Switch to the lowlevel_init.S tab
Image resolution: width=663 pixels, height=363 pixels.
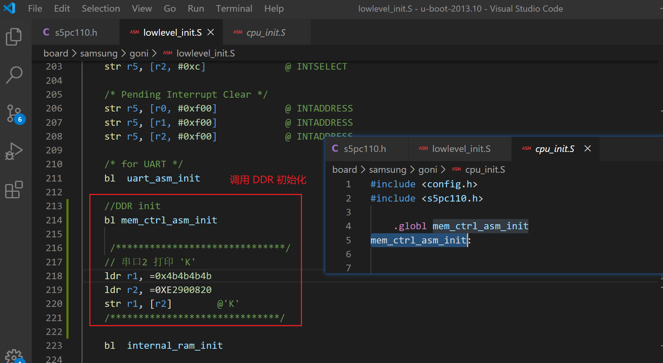click(172, 32)
